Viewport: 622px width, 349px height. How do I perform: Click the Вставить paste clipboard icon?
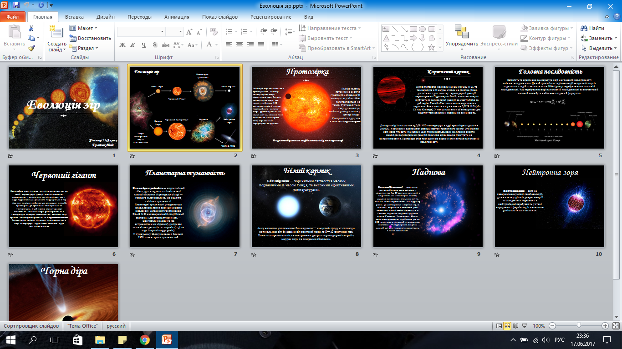[15, 33]
